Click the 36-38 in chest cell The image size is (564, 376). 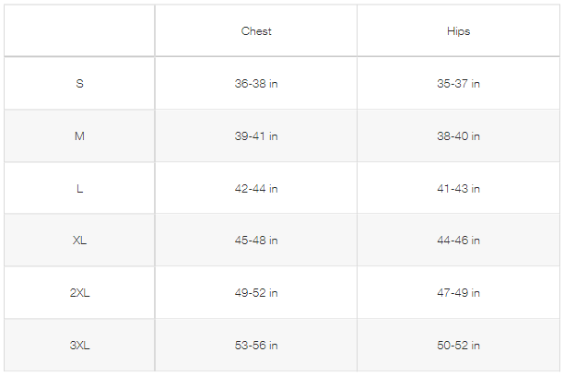click(256, 84)
